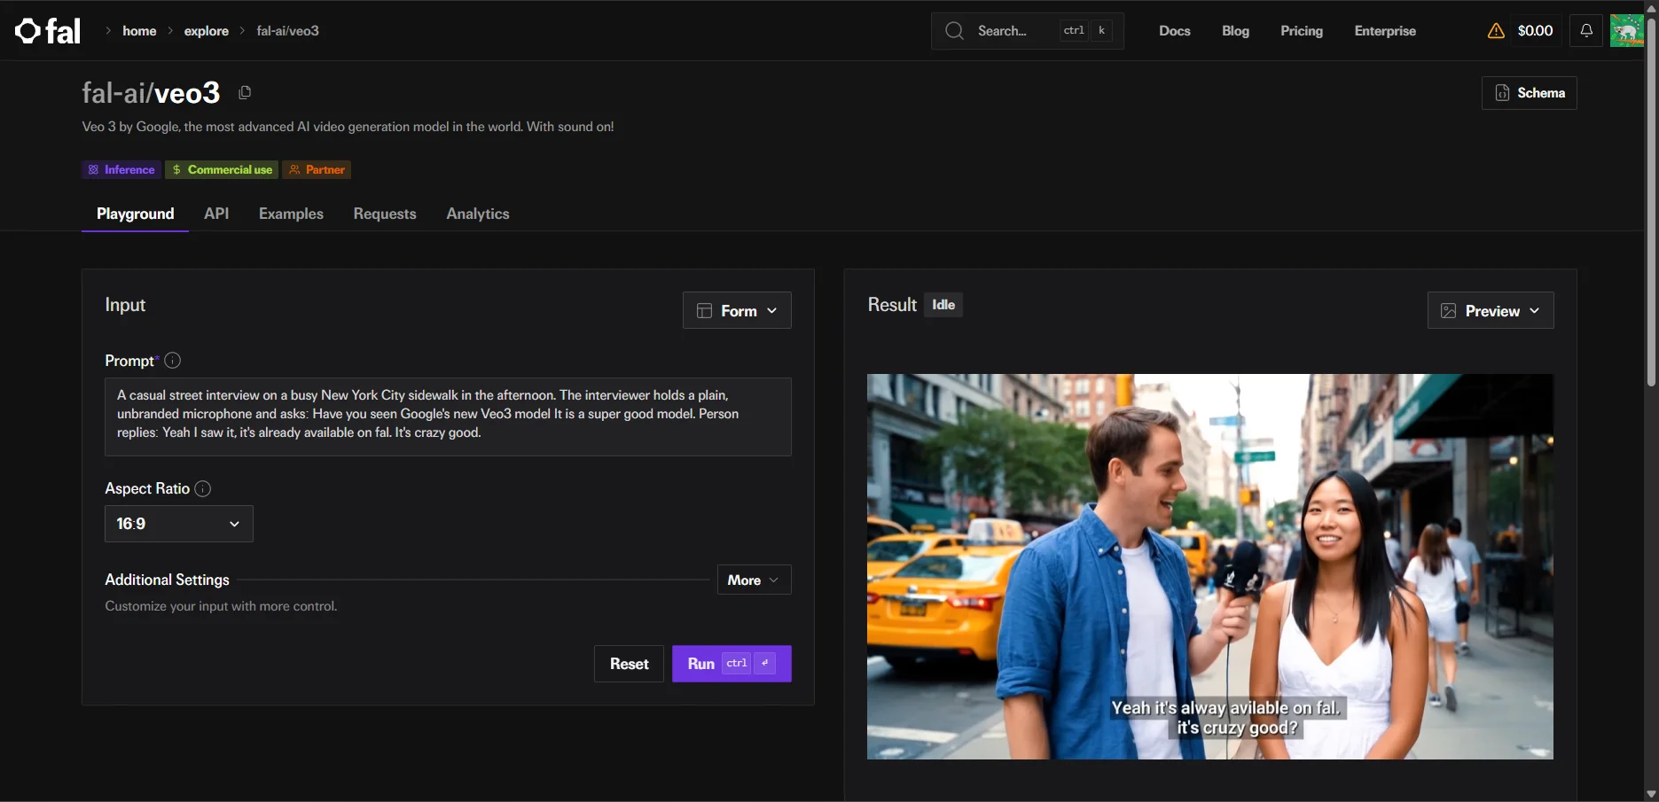Click the user avatar in the header
Image resolution: width=1659 pixels, height=802 pixels.
1626,31
